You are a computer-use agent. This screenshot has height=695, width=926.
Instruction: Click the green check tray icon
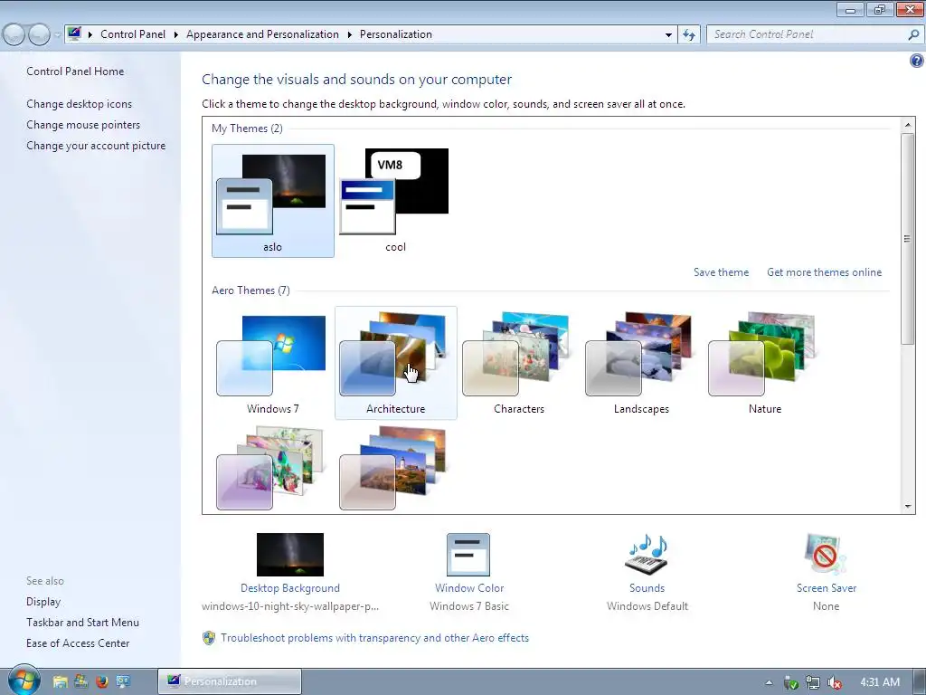(791, 682)
